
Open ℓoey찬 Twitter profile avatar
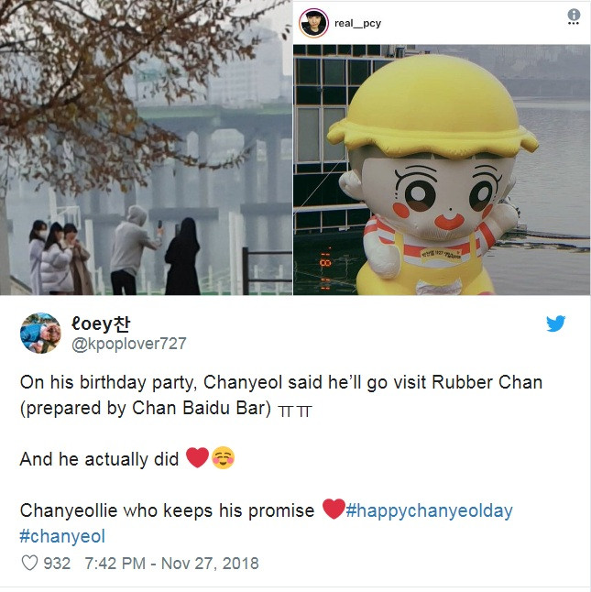40,333
